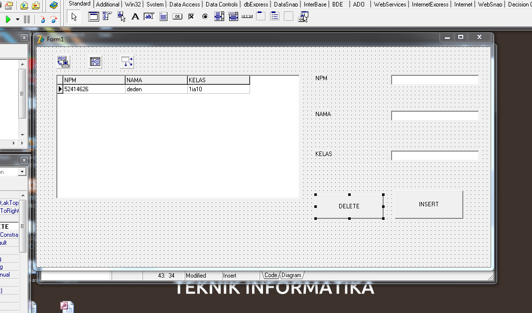The width and height of the screenshot is (532, 313).
Task: Select the DataSource component on the form
Action: coord(127,61)
